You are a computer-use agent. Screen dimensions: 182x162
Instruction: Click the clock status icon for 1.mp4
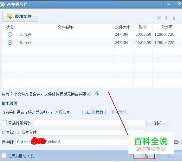pos(10,34)
